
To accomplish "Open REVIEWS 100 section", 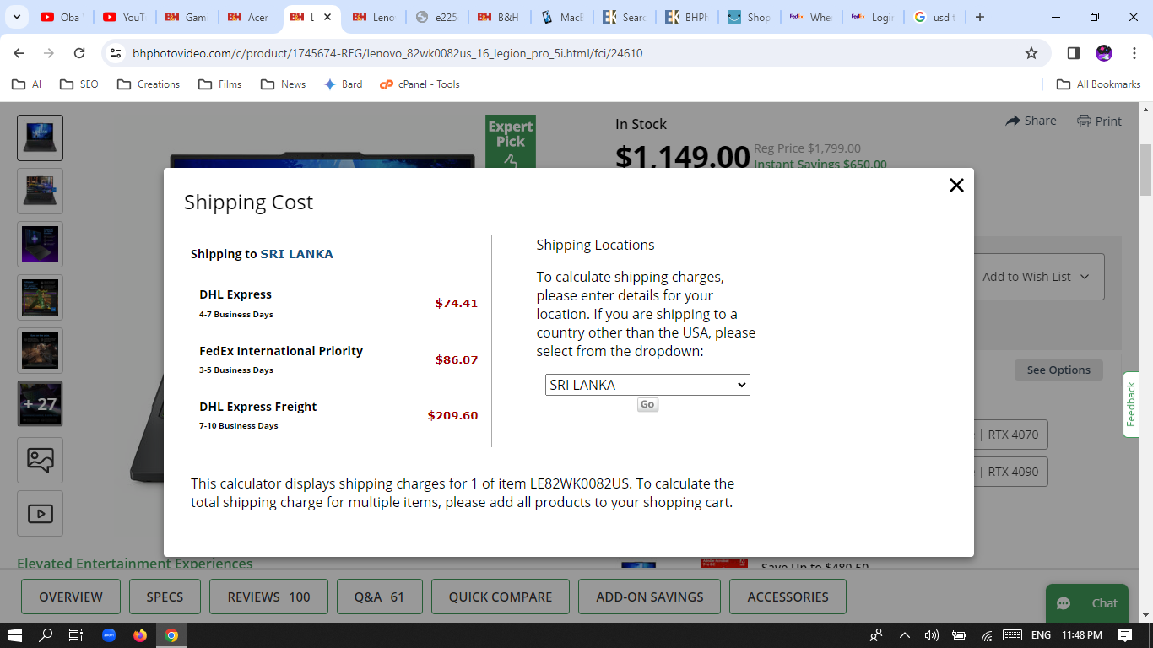I will coord(268,597).
